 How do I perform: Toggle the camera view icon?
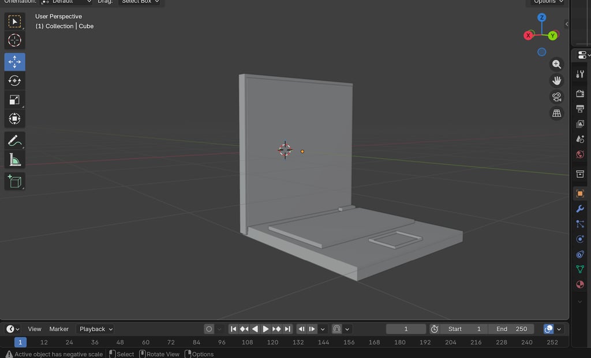click(x=556, y=97)
